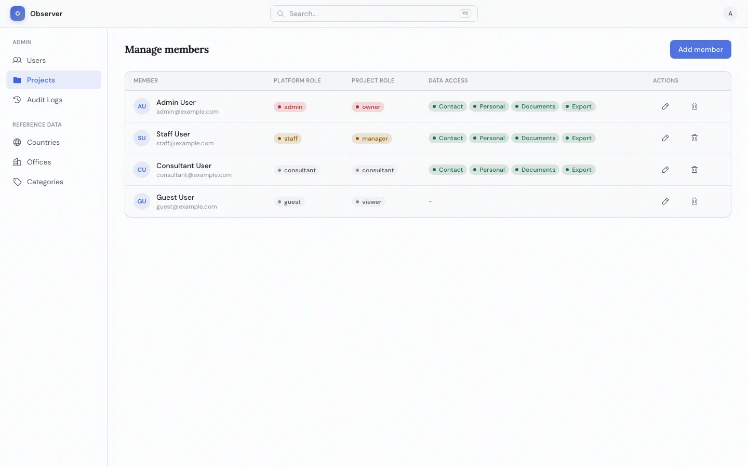
Task: Click the Offices building icon
Action: pos(17,162)
